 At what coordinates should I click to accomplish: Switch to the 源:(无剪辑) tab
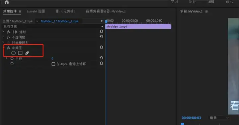pos(65,11)
